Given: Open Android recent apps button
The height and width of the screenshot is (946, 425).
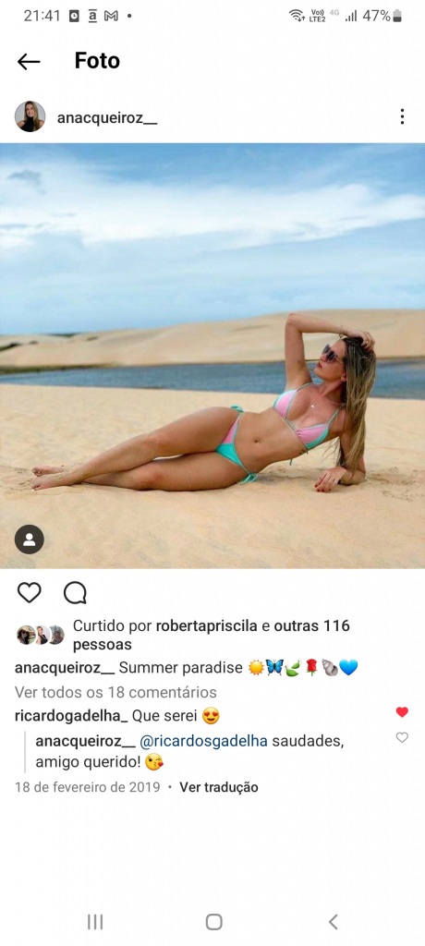Looking at the screenshot, I should 95,921.
